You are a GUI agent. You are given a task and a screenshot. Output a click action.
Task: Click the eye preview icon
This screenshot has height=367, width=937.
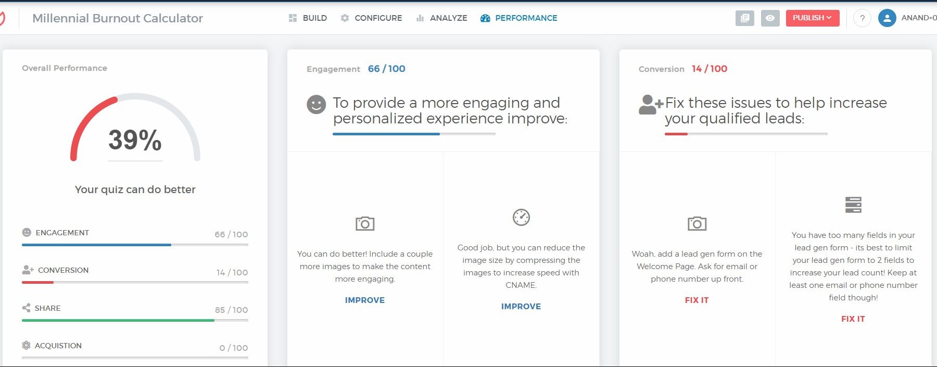pos(770,18)
